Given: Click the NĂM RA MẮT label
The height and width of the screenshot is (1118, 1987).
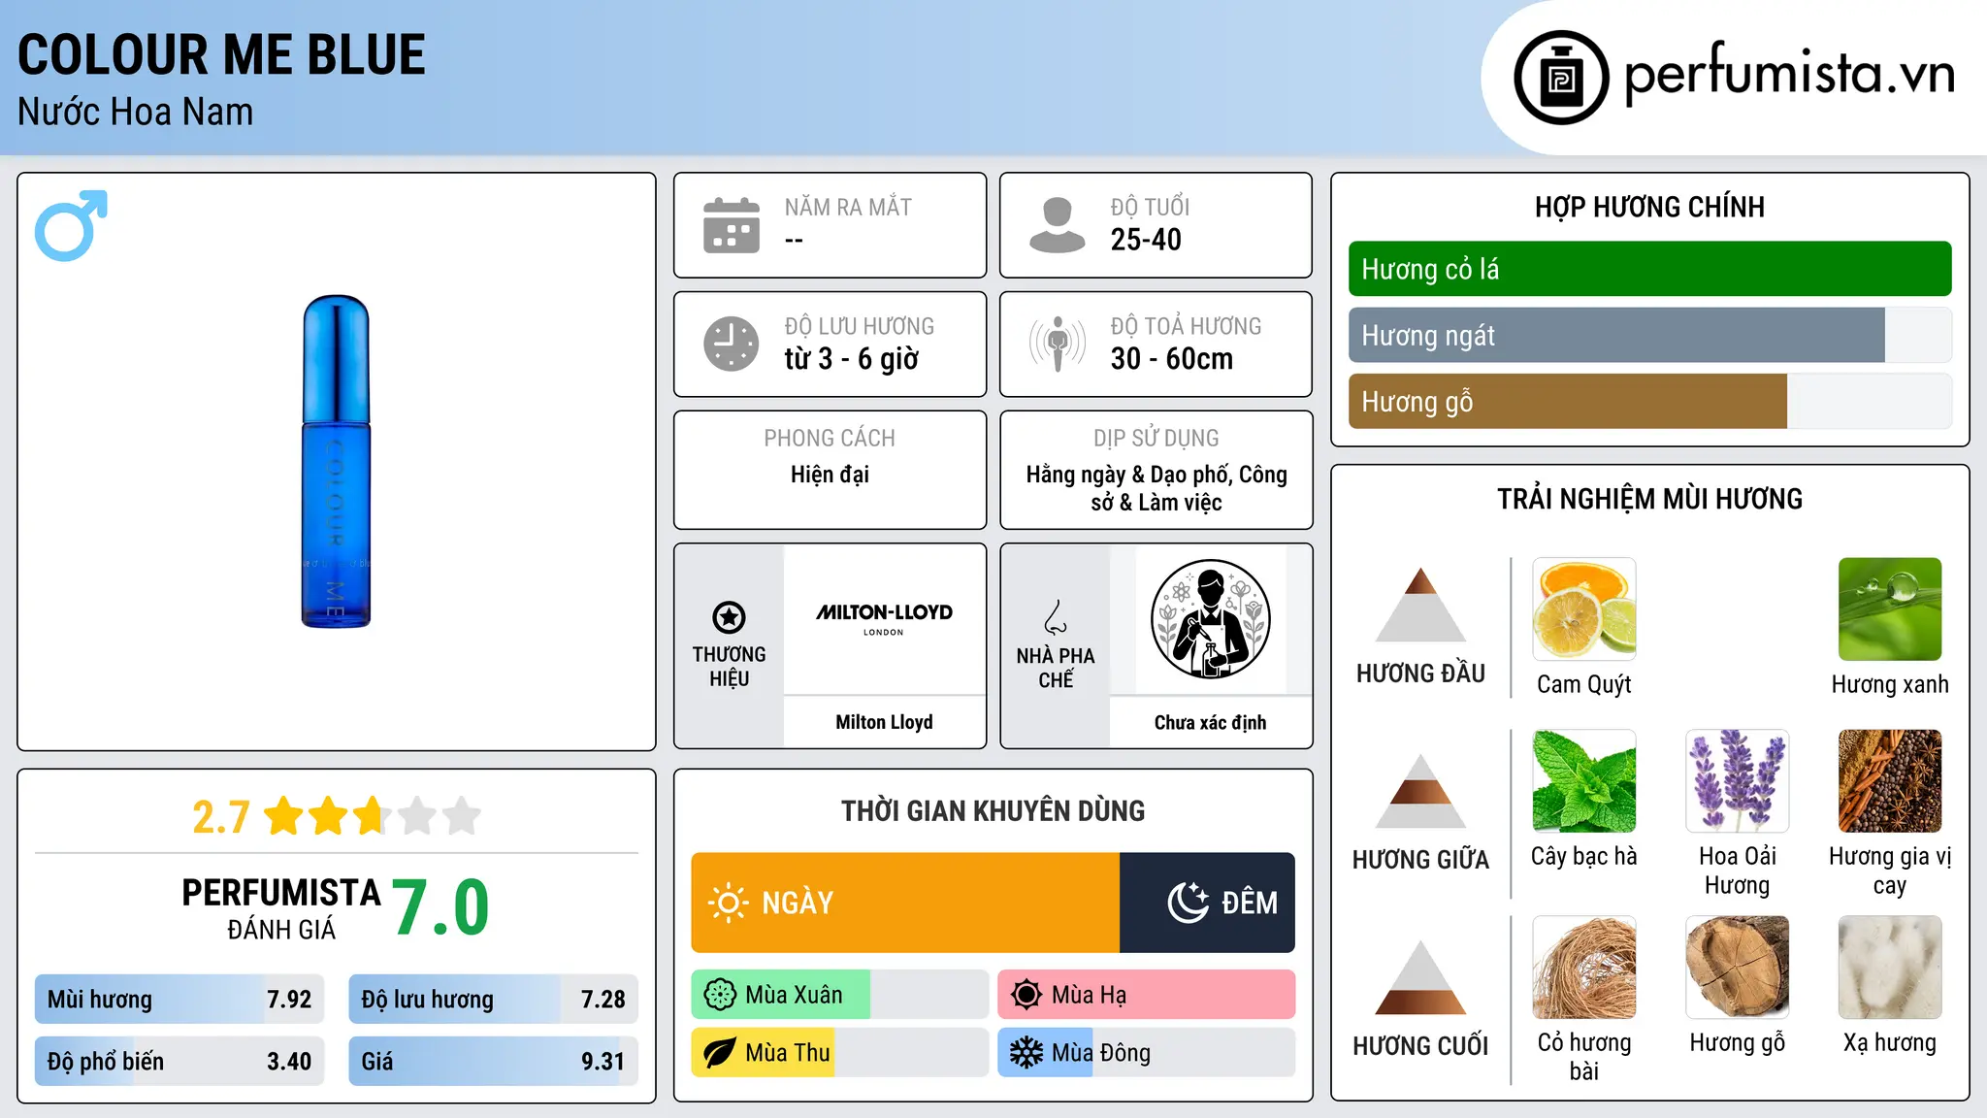Looking at the screenshot, I should click(x=848, y=207).
